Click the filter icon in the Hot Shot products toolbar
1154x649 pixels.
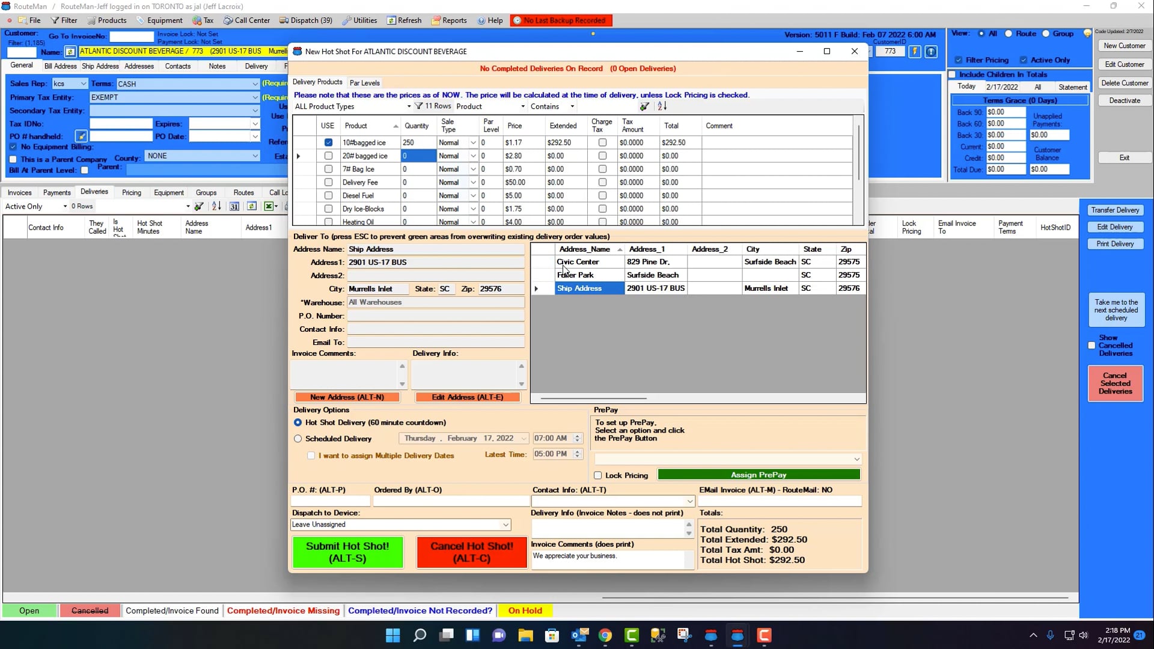pos(644,106)
